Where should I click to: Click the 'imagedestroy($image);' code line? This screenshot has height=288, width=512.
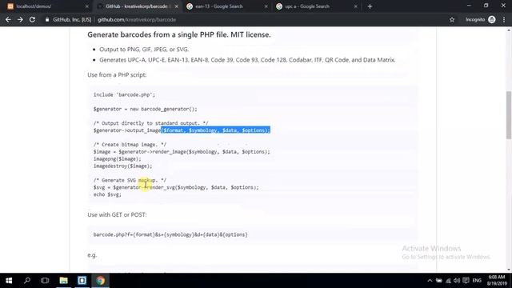(x=122, y=166)
